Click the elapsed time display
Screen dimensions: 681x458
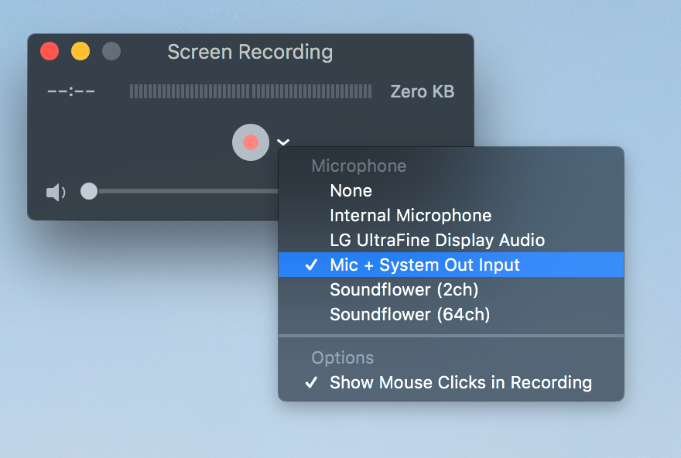(x=70, y=91)
